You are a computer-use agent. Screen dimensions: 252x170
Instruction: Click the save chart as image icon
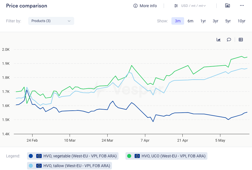point(228,6)
